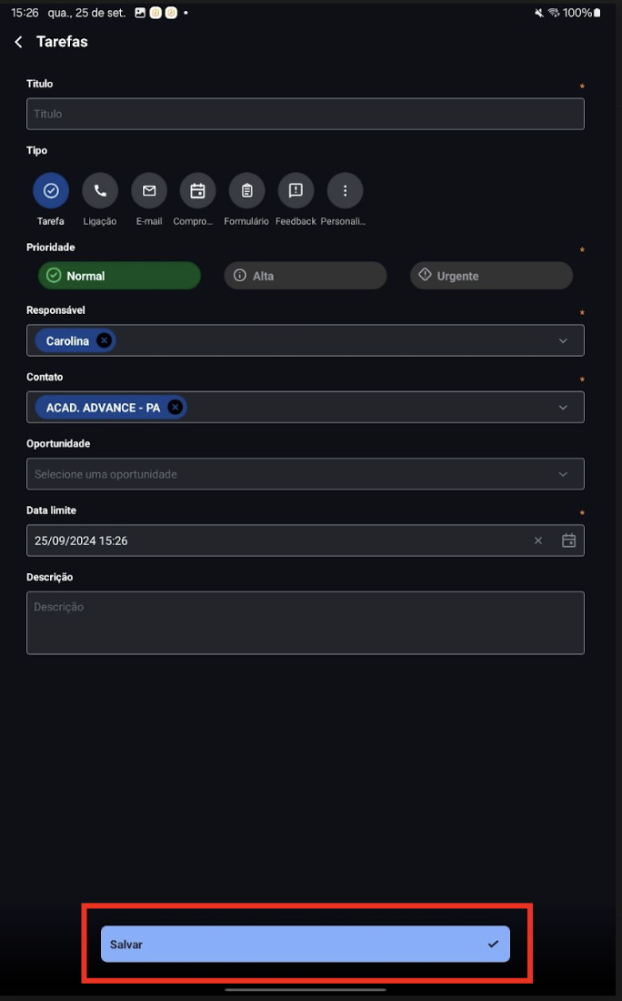Set priority to Normal
The image size is (622, 1001).
(x=119, y=276)
